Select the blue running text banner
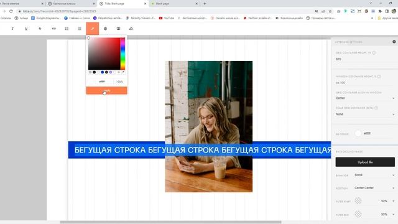Screen dimensions: 398x224 pyautogui.click(x=200, y=150)
